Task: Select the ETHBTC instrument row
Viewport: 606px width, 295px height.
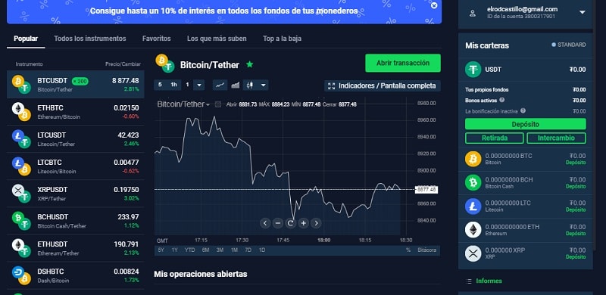Action: click(75, 112)
